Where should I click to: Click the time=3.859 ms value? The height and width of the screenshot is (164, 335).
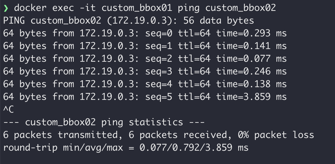251,97
